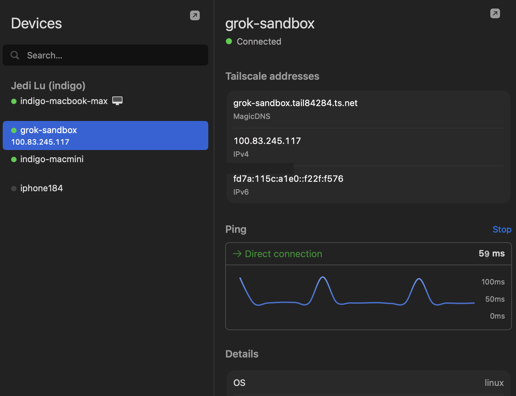
Task: Click the Connected status text
Action: 259,42
